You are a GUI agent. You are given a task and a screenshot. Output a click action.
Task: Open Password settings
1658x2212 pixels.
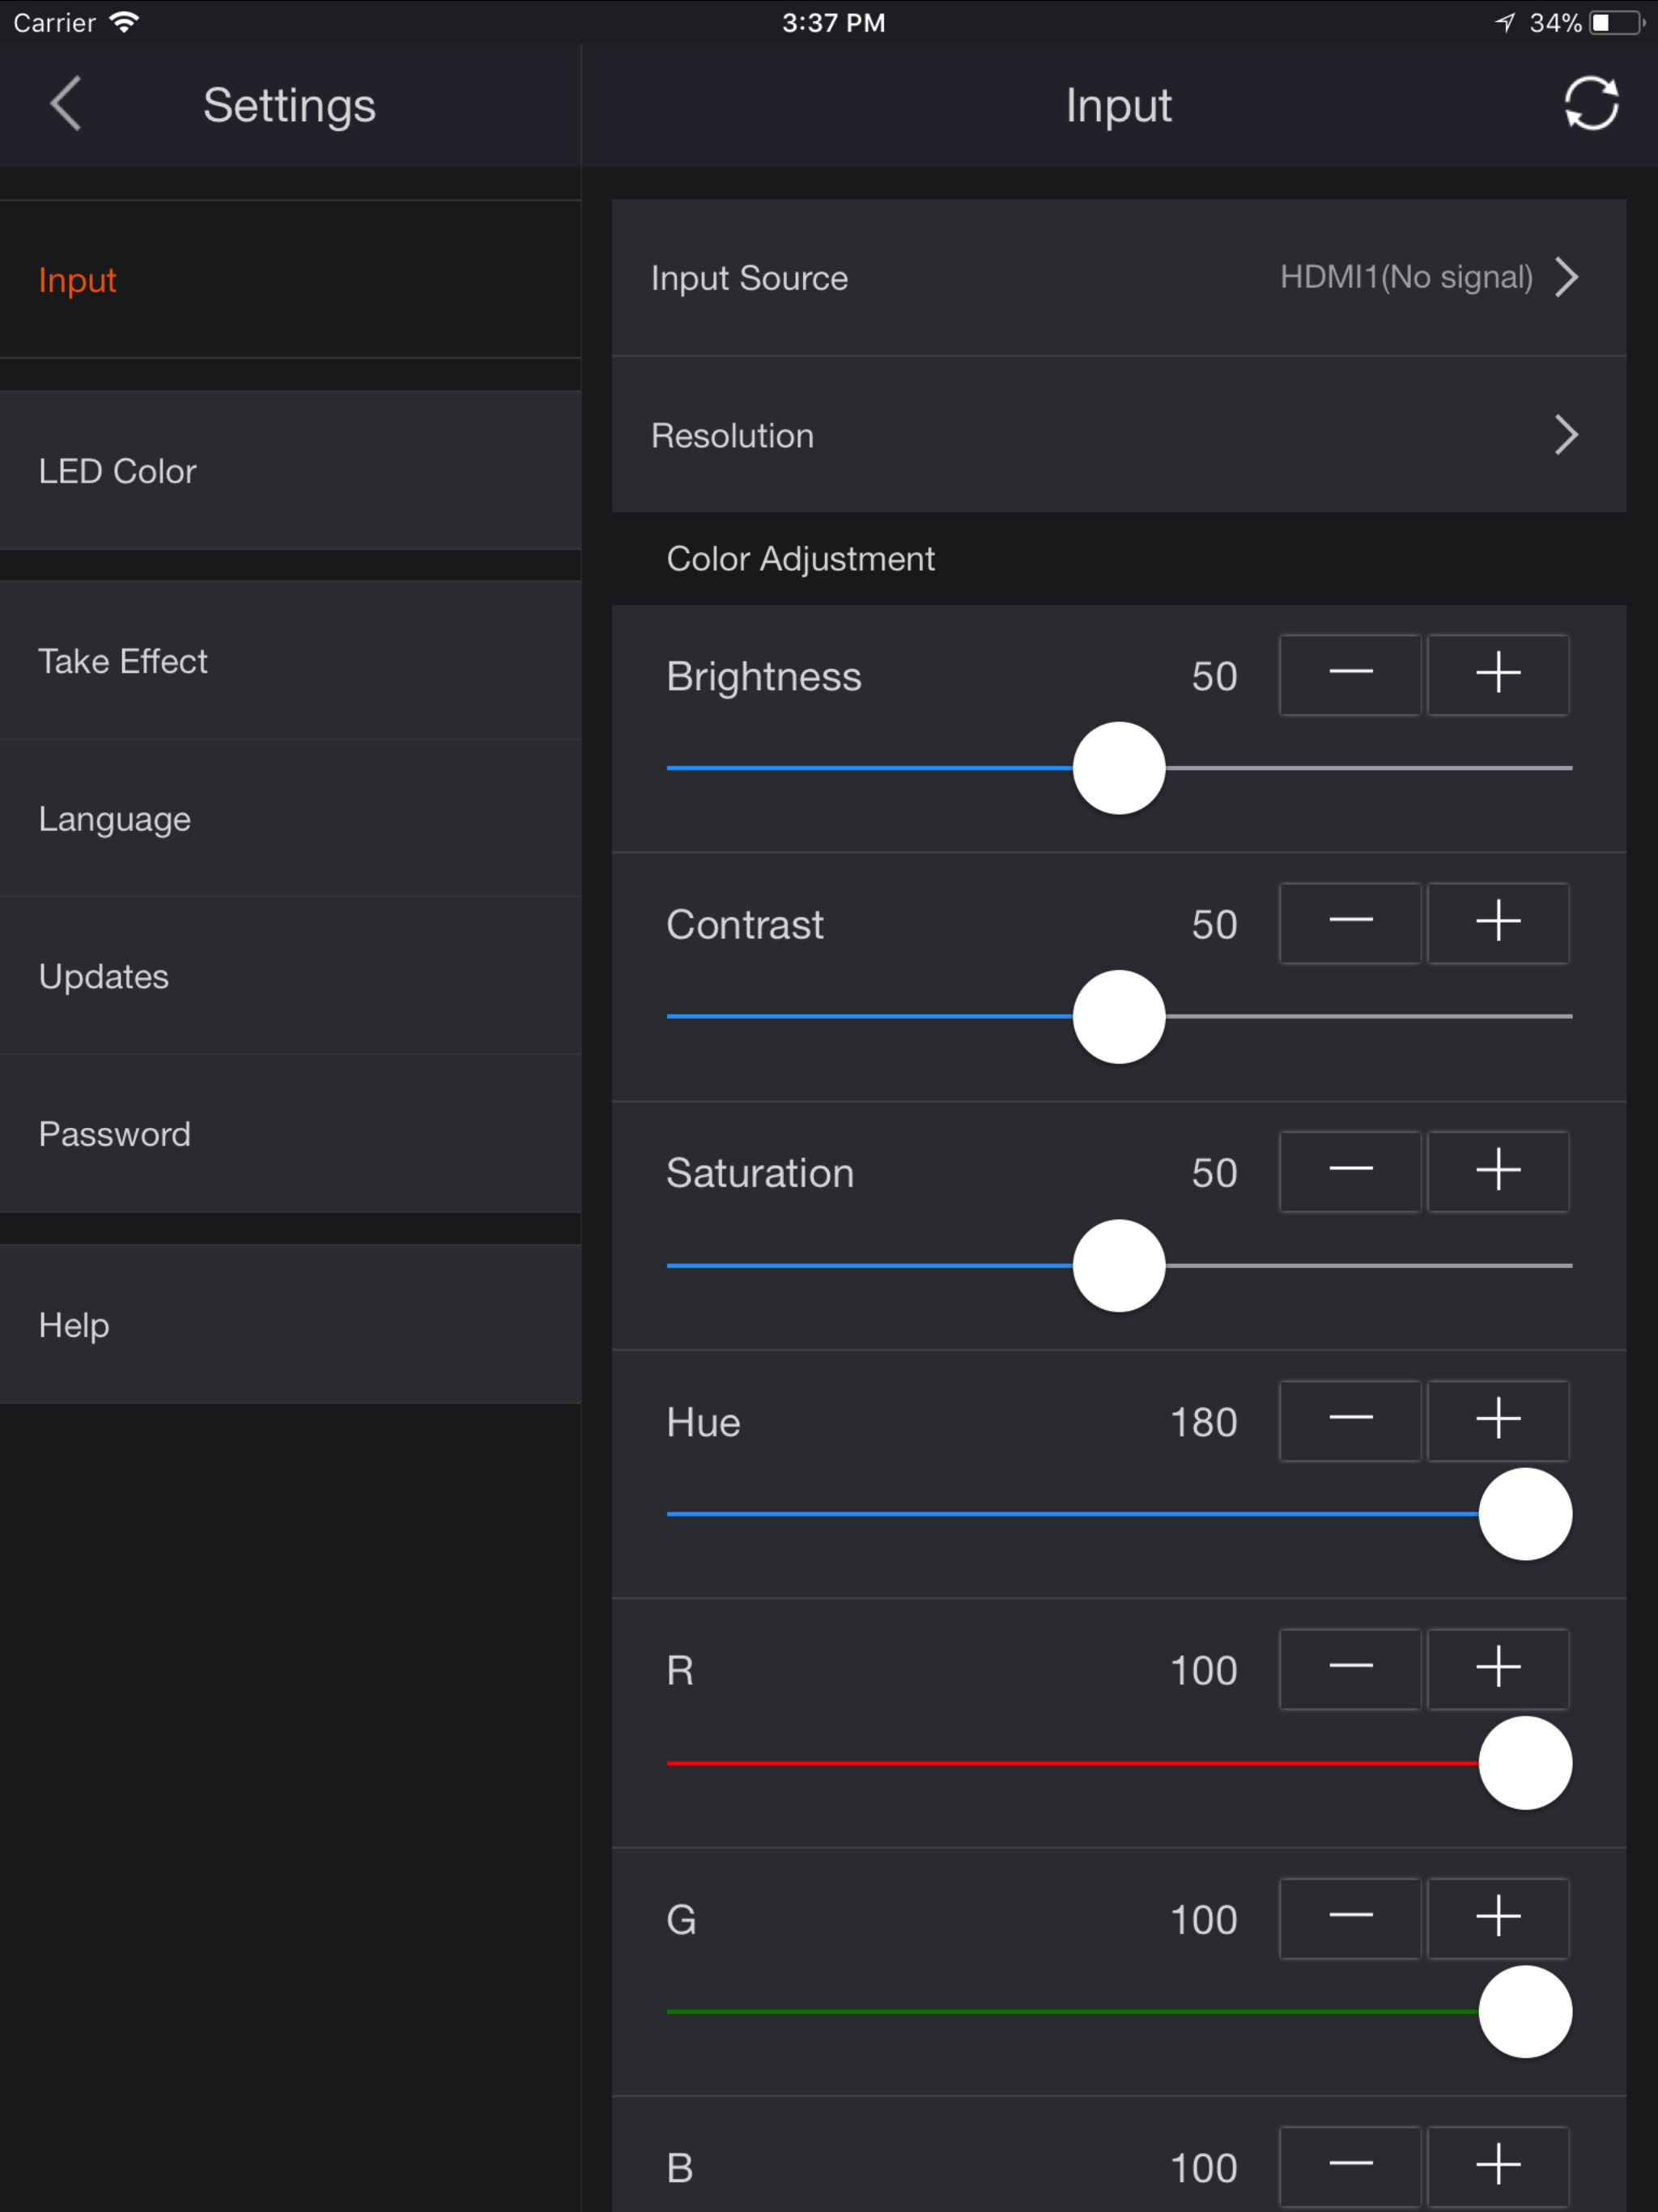(x=290, y=1134)
